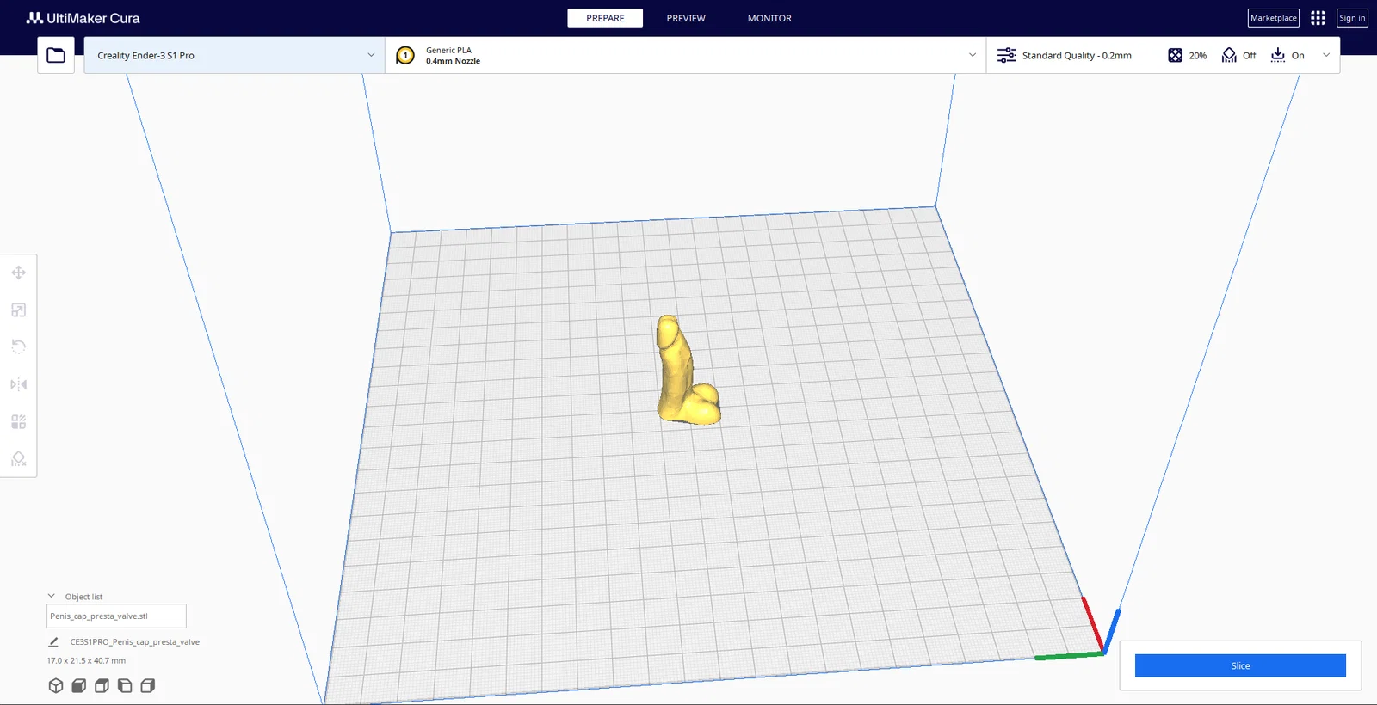Switch to the PREPARE stage tab

[605, 18]
